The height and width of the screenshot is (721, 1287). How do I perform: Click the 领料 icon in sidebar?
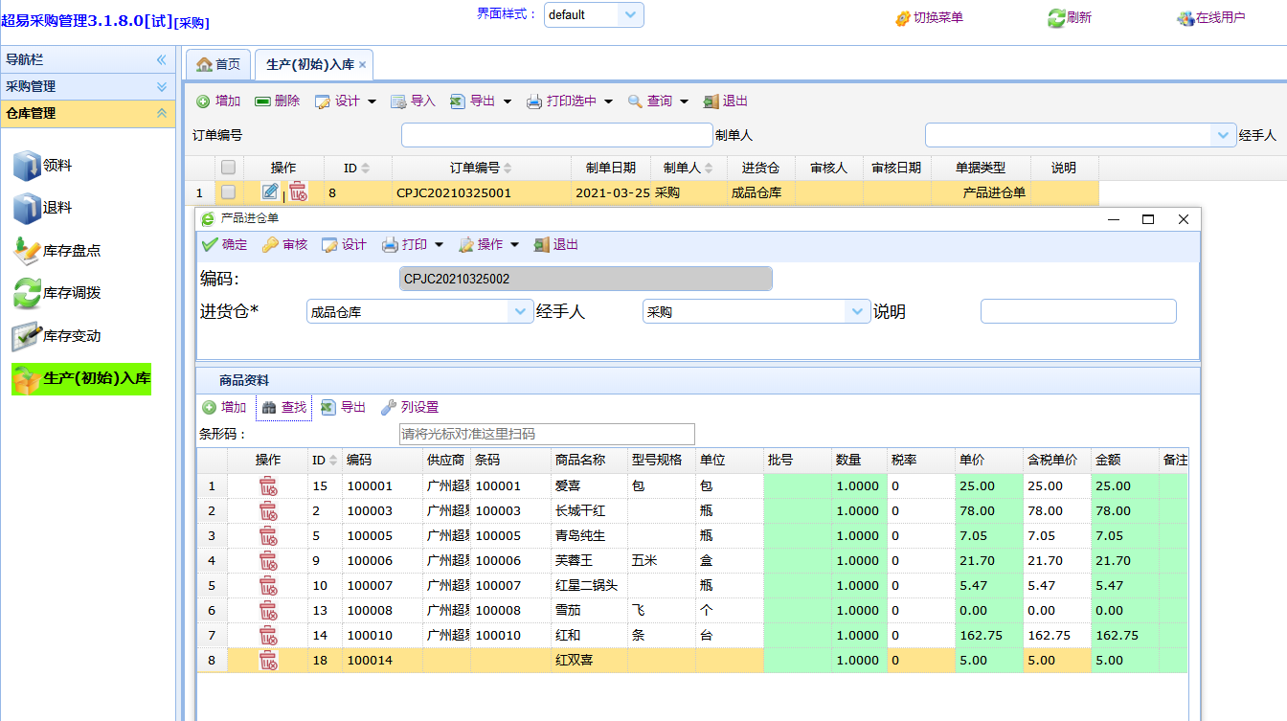(x=27, y=166)
